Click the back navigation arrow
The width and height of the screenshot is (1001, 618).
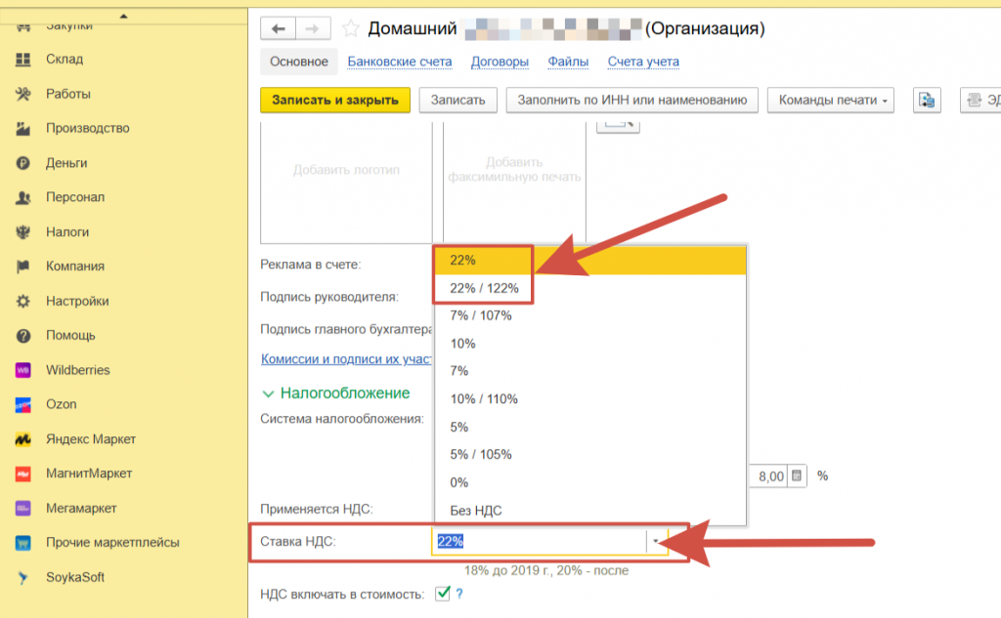(279, 29)
